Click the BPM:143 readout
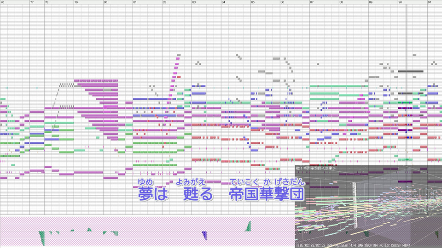Image resolution: width=442 pixels, height=248 pixels. click(x=332, y=245)
